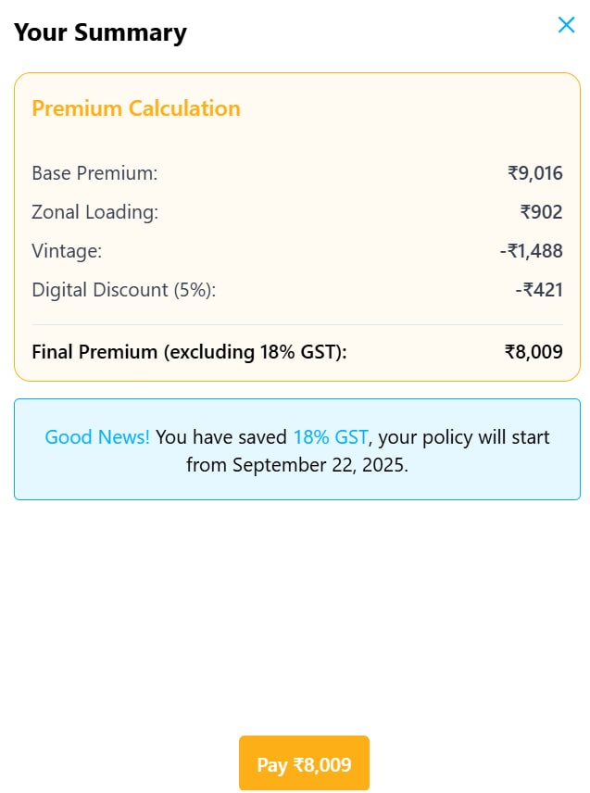Select the Your Summary heading

pos(100,32)
